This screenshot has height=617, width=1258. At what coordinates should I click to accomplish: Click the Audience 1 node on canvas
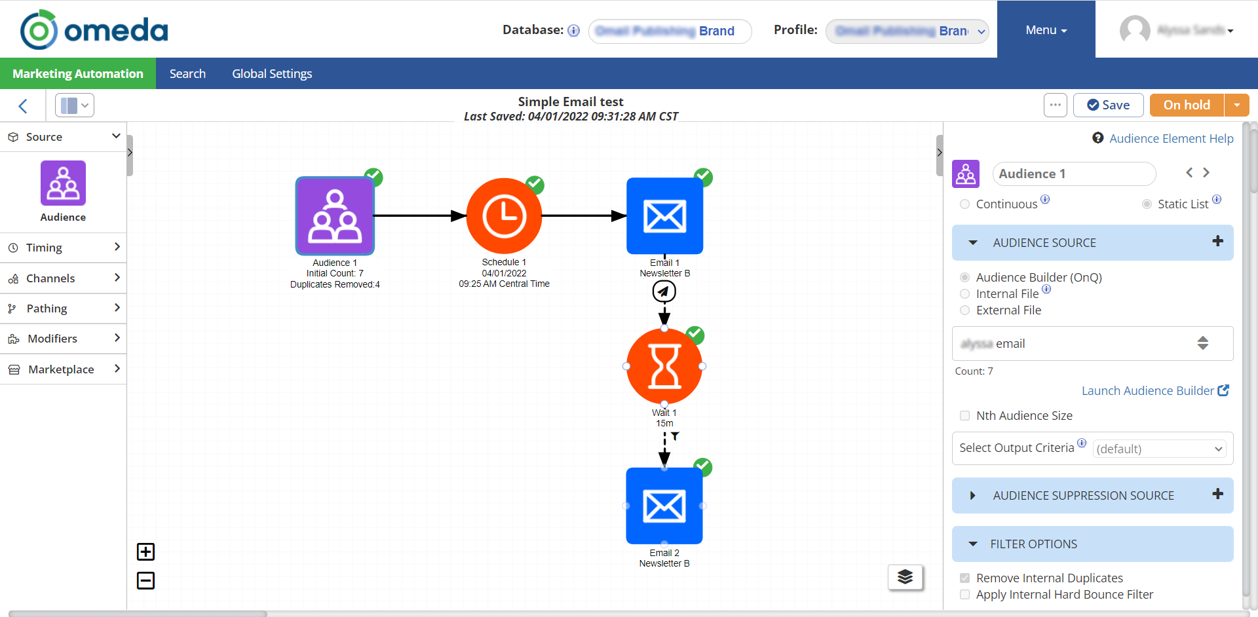[335, 216]
